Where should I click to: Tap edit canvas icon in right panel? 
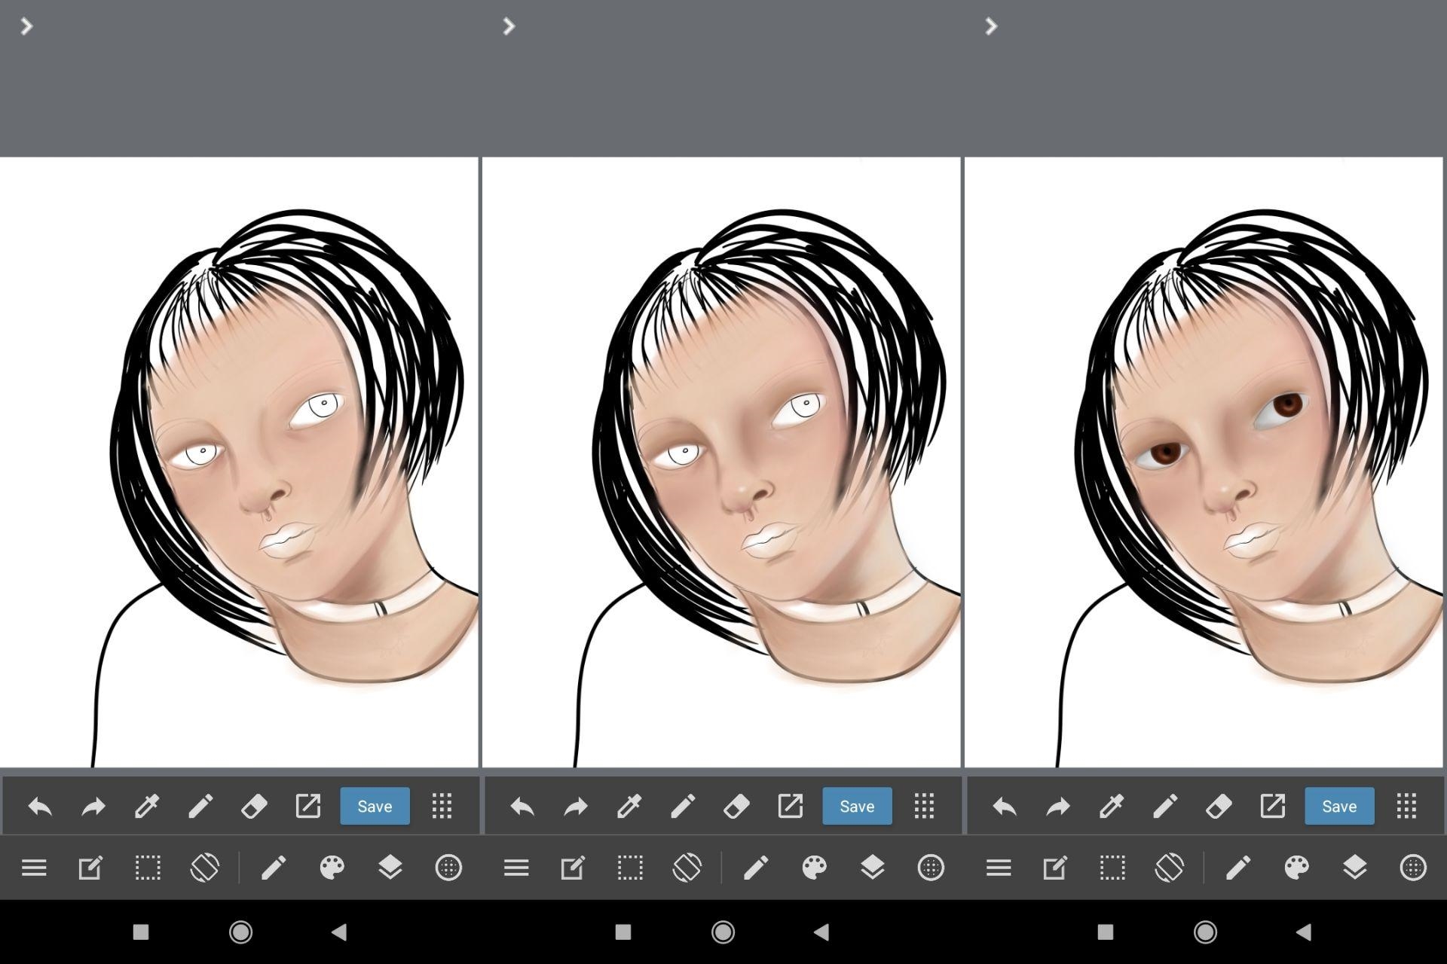(1055, 868)
